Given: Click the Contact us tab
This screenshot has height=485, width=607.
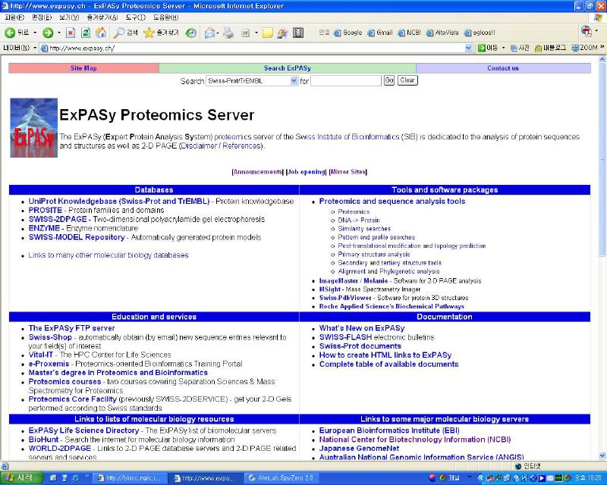Looking at the screenshot, I should coord(502,68).
